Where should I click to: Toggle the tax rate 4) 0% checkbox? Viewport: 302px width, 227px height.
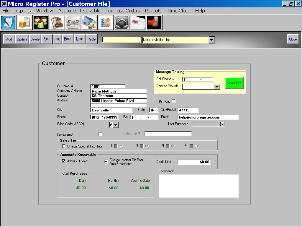191,146
